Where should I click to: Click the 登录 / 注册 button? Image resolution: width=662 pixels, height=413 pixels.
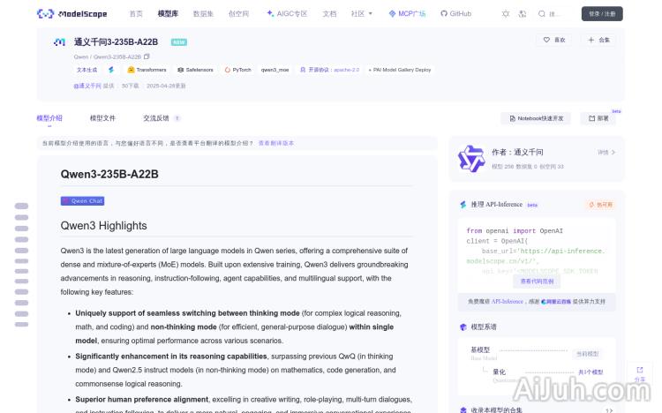pyautogui.click(x=602, y=14)
